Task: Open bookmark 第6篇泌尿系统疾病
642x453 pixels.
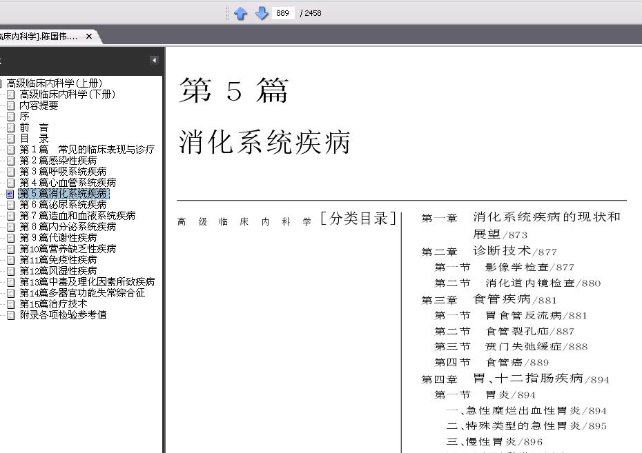Action: [63, 205]
